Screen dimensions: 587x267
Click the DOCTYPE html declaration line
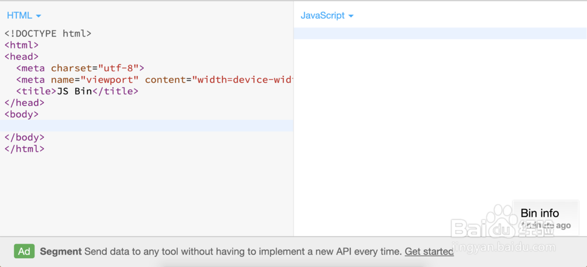[x=48, y=34]
